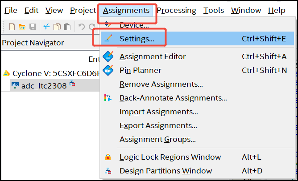The width and height of the screenshot is (298, 181).
Task: Click the Undo arrow icon
Action: (x=81, y=27)
